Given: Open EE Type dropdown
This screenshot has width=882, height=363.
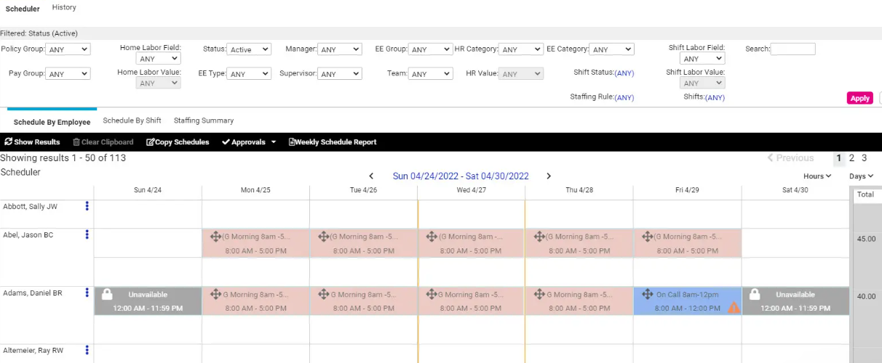Looking at the screenshot, I should click(x=249, y=74).
